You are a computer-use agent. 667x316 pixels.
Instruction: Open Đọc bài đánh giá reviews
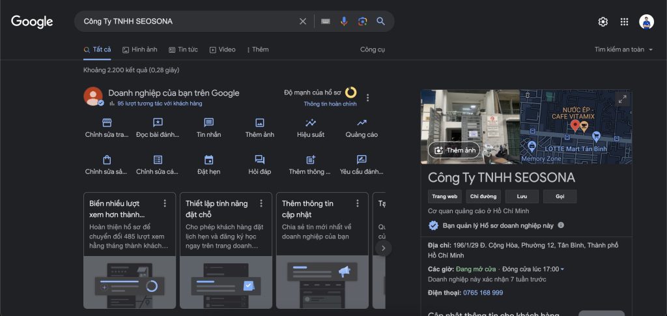[158, 128]
